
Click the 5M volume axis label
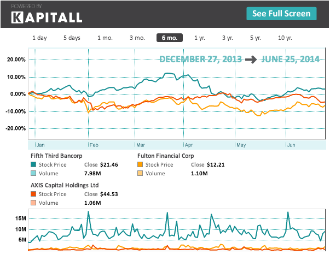tap(22, 240)
